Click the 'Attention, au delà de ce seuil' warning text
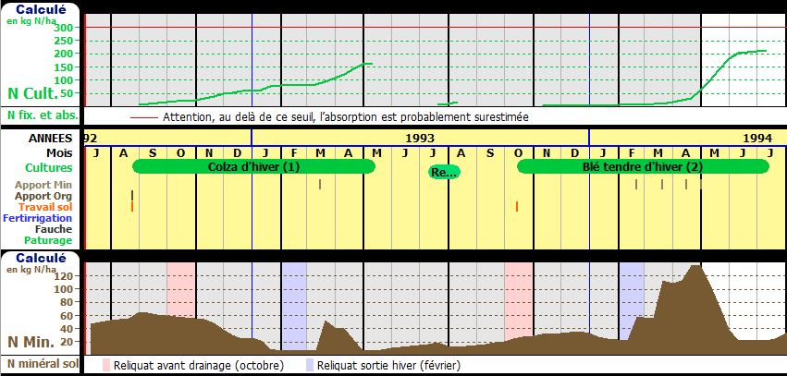The height and width of the screenshot is (376, 787). 346,117
